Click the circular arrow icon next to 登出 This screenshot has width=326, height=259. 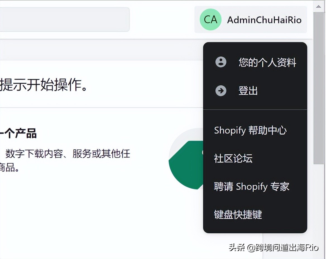pyautogui.click(x=220, y=90)
